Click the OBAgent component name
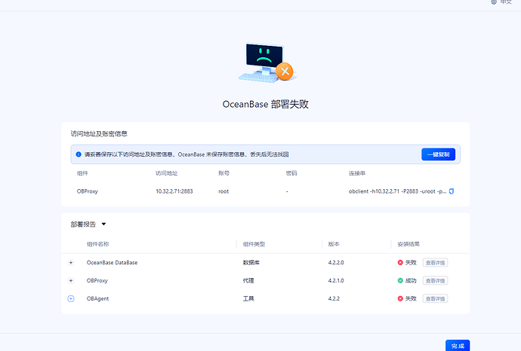 click(x=97, y=298)
